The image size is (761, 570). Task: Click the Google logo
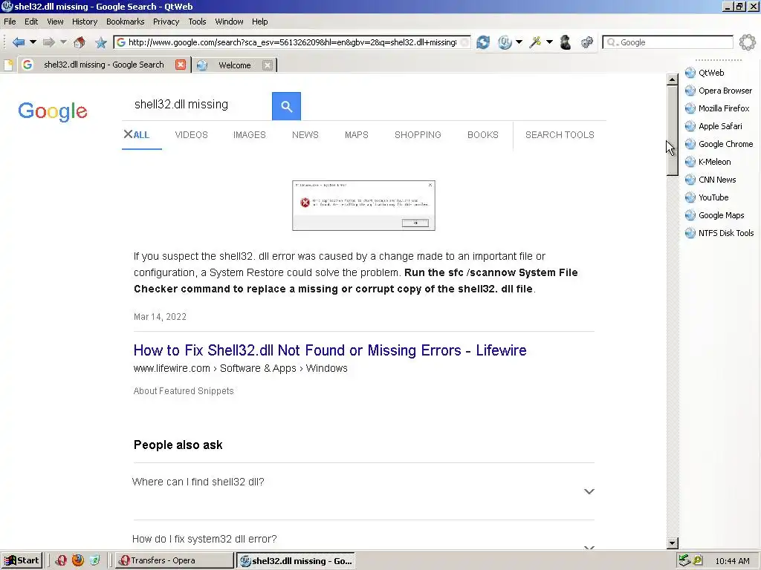tap(53, 111)
